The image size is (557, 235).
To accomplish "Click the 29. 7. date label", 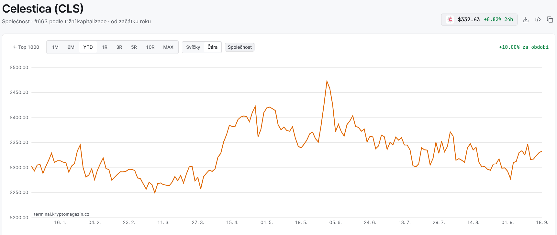I will (x=439, y=222).
